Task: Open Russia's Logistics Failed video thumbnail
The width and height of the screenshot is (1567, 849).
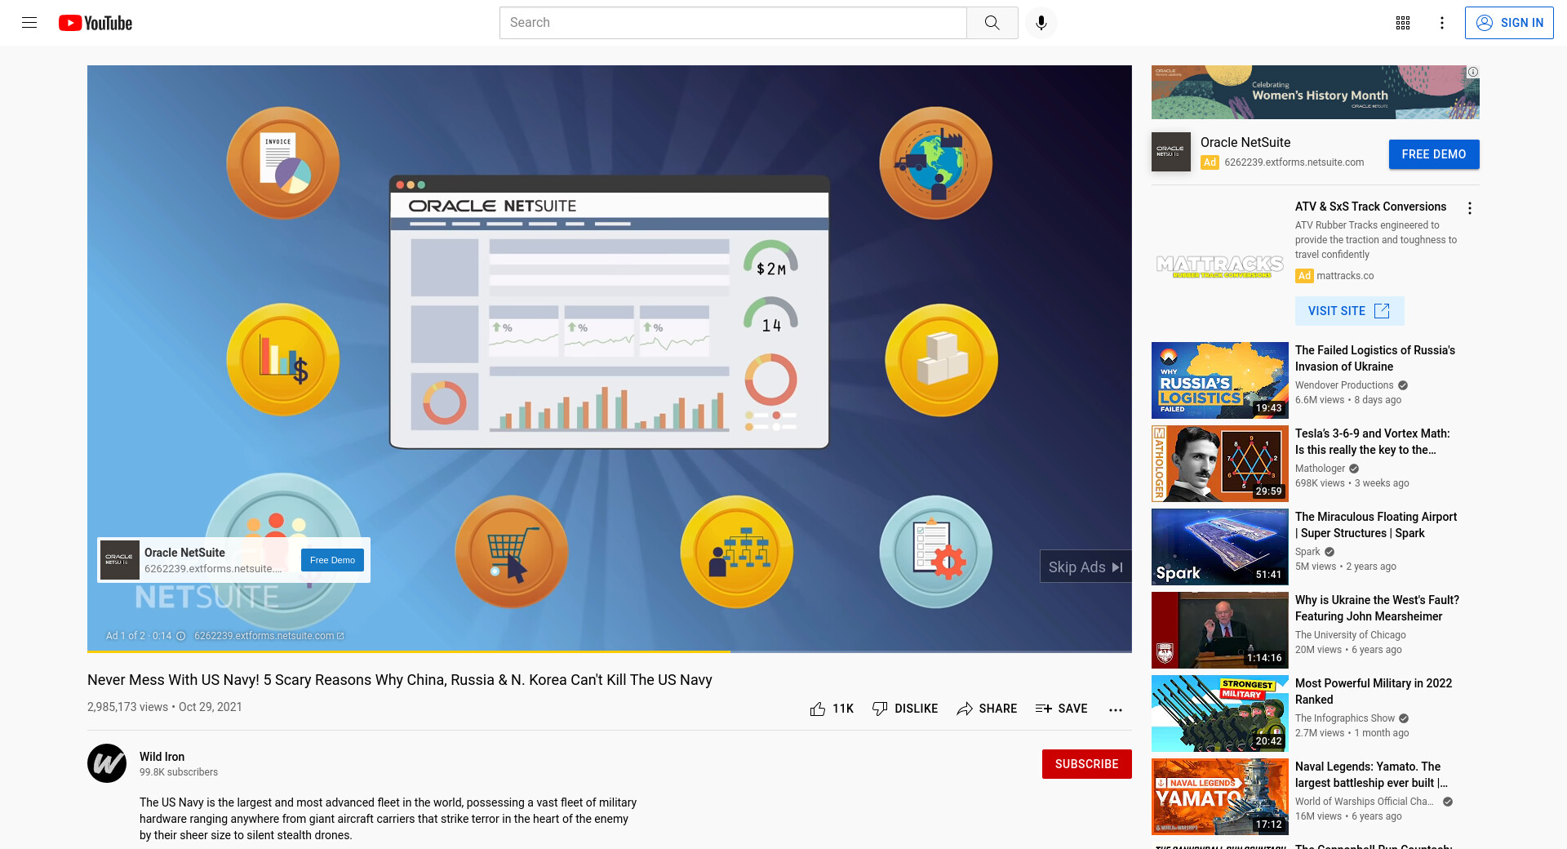Action: 1219,380
